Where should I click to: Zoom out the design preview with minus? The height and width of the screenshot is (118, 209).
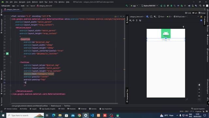[199, 92]
